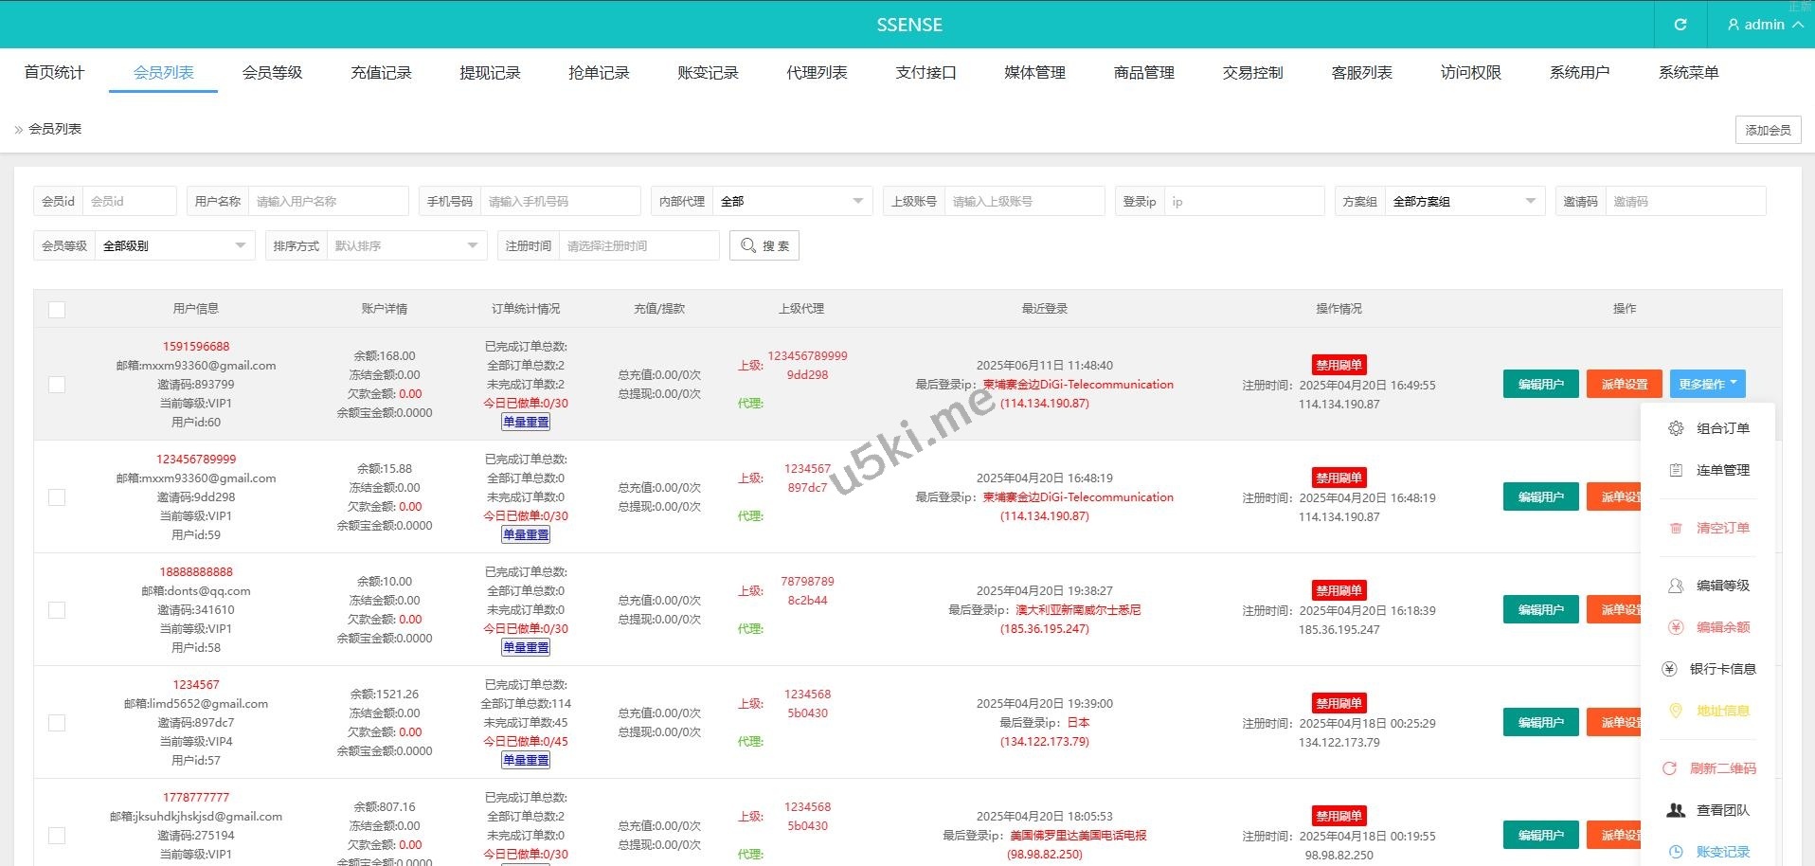1815x866 pixels.
Task: Click 编辑用户 for user 1591596688
Action: (1540, 384)
